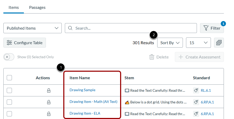Click the lock icon for Drawing Item - ELA

(x=49, y=114)
